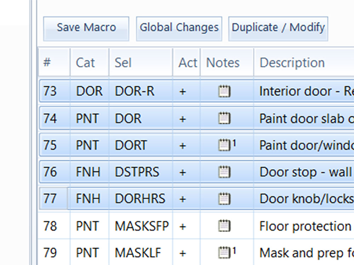Select row number 77
This screenshot has height=265, width=354.
(x=50, y=199)
